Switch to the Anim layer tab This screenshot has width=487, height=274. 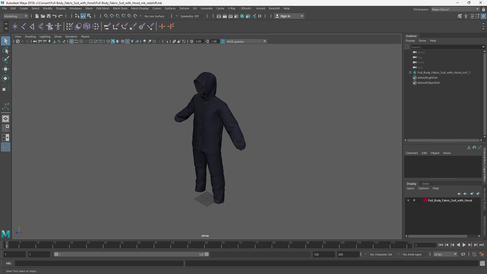pos(425,184)
